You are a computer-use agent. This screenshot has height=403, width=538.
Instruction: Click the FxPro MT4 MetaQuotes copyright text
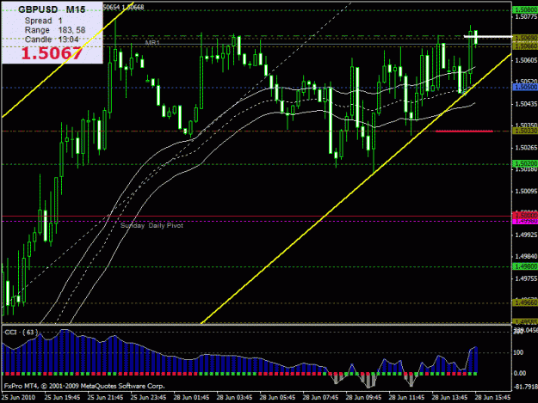pyautogui.click(x=84, y=386)
